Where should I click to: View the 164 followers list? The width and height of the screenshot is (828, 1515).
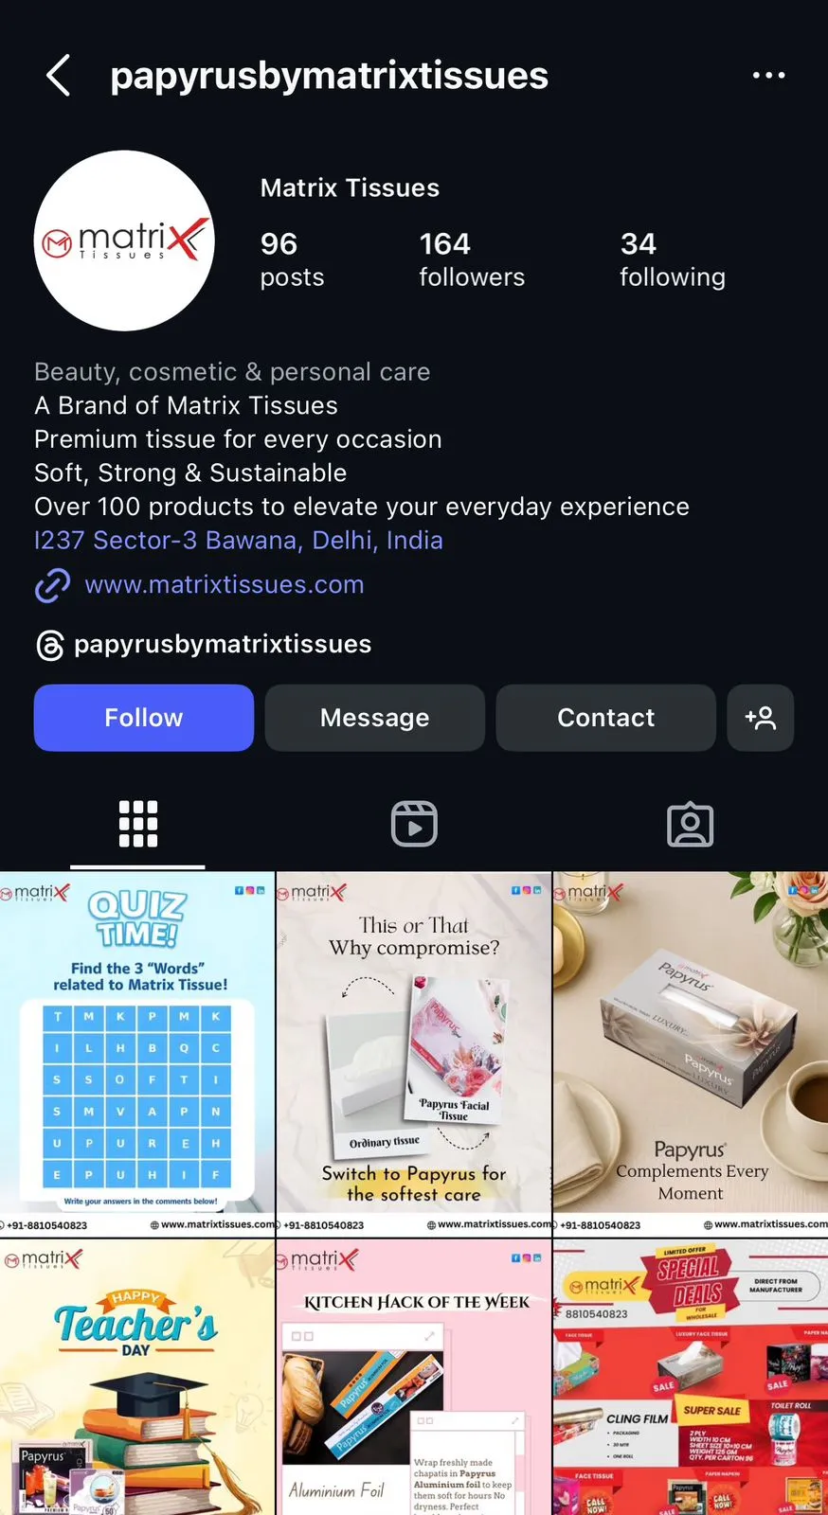pos(472,259)
